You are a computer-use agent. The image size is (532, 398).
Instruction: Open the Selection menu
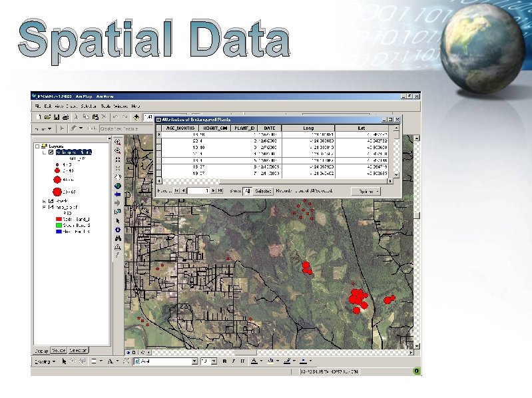click(x=89, y=106)
